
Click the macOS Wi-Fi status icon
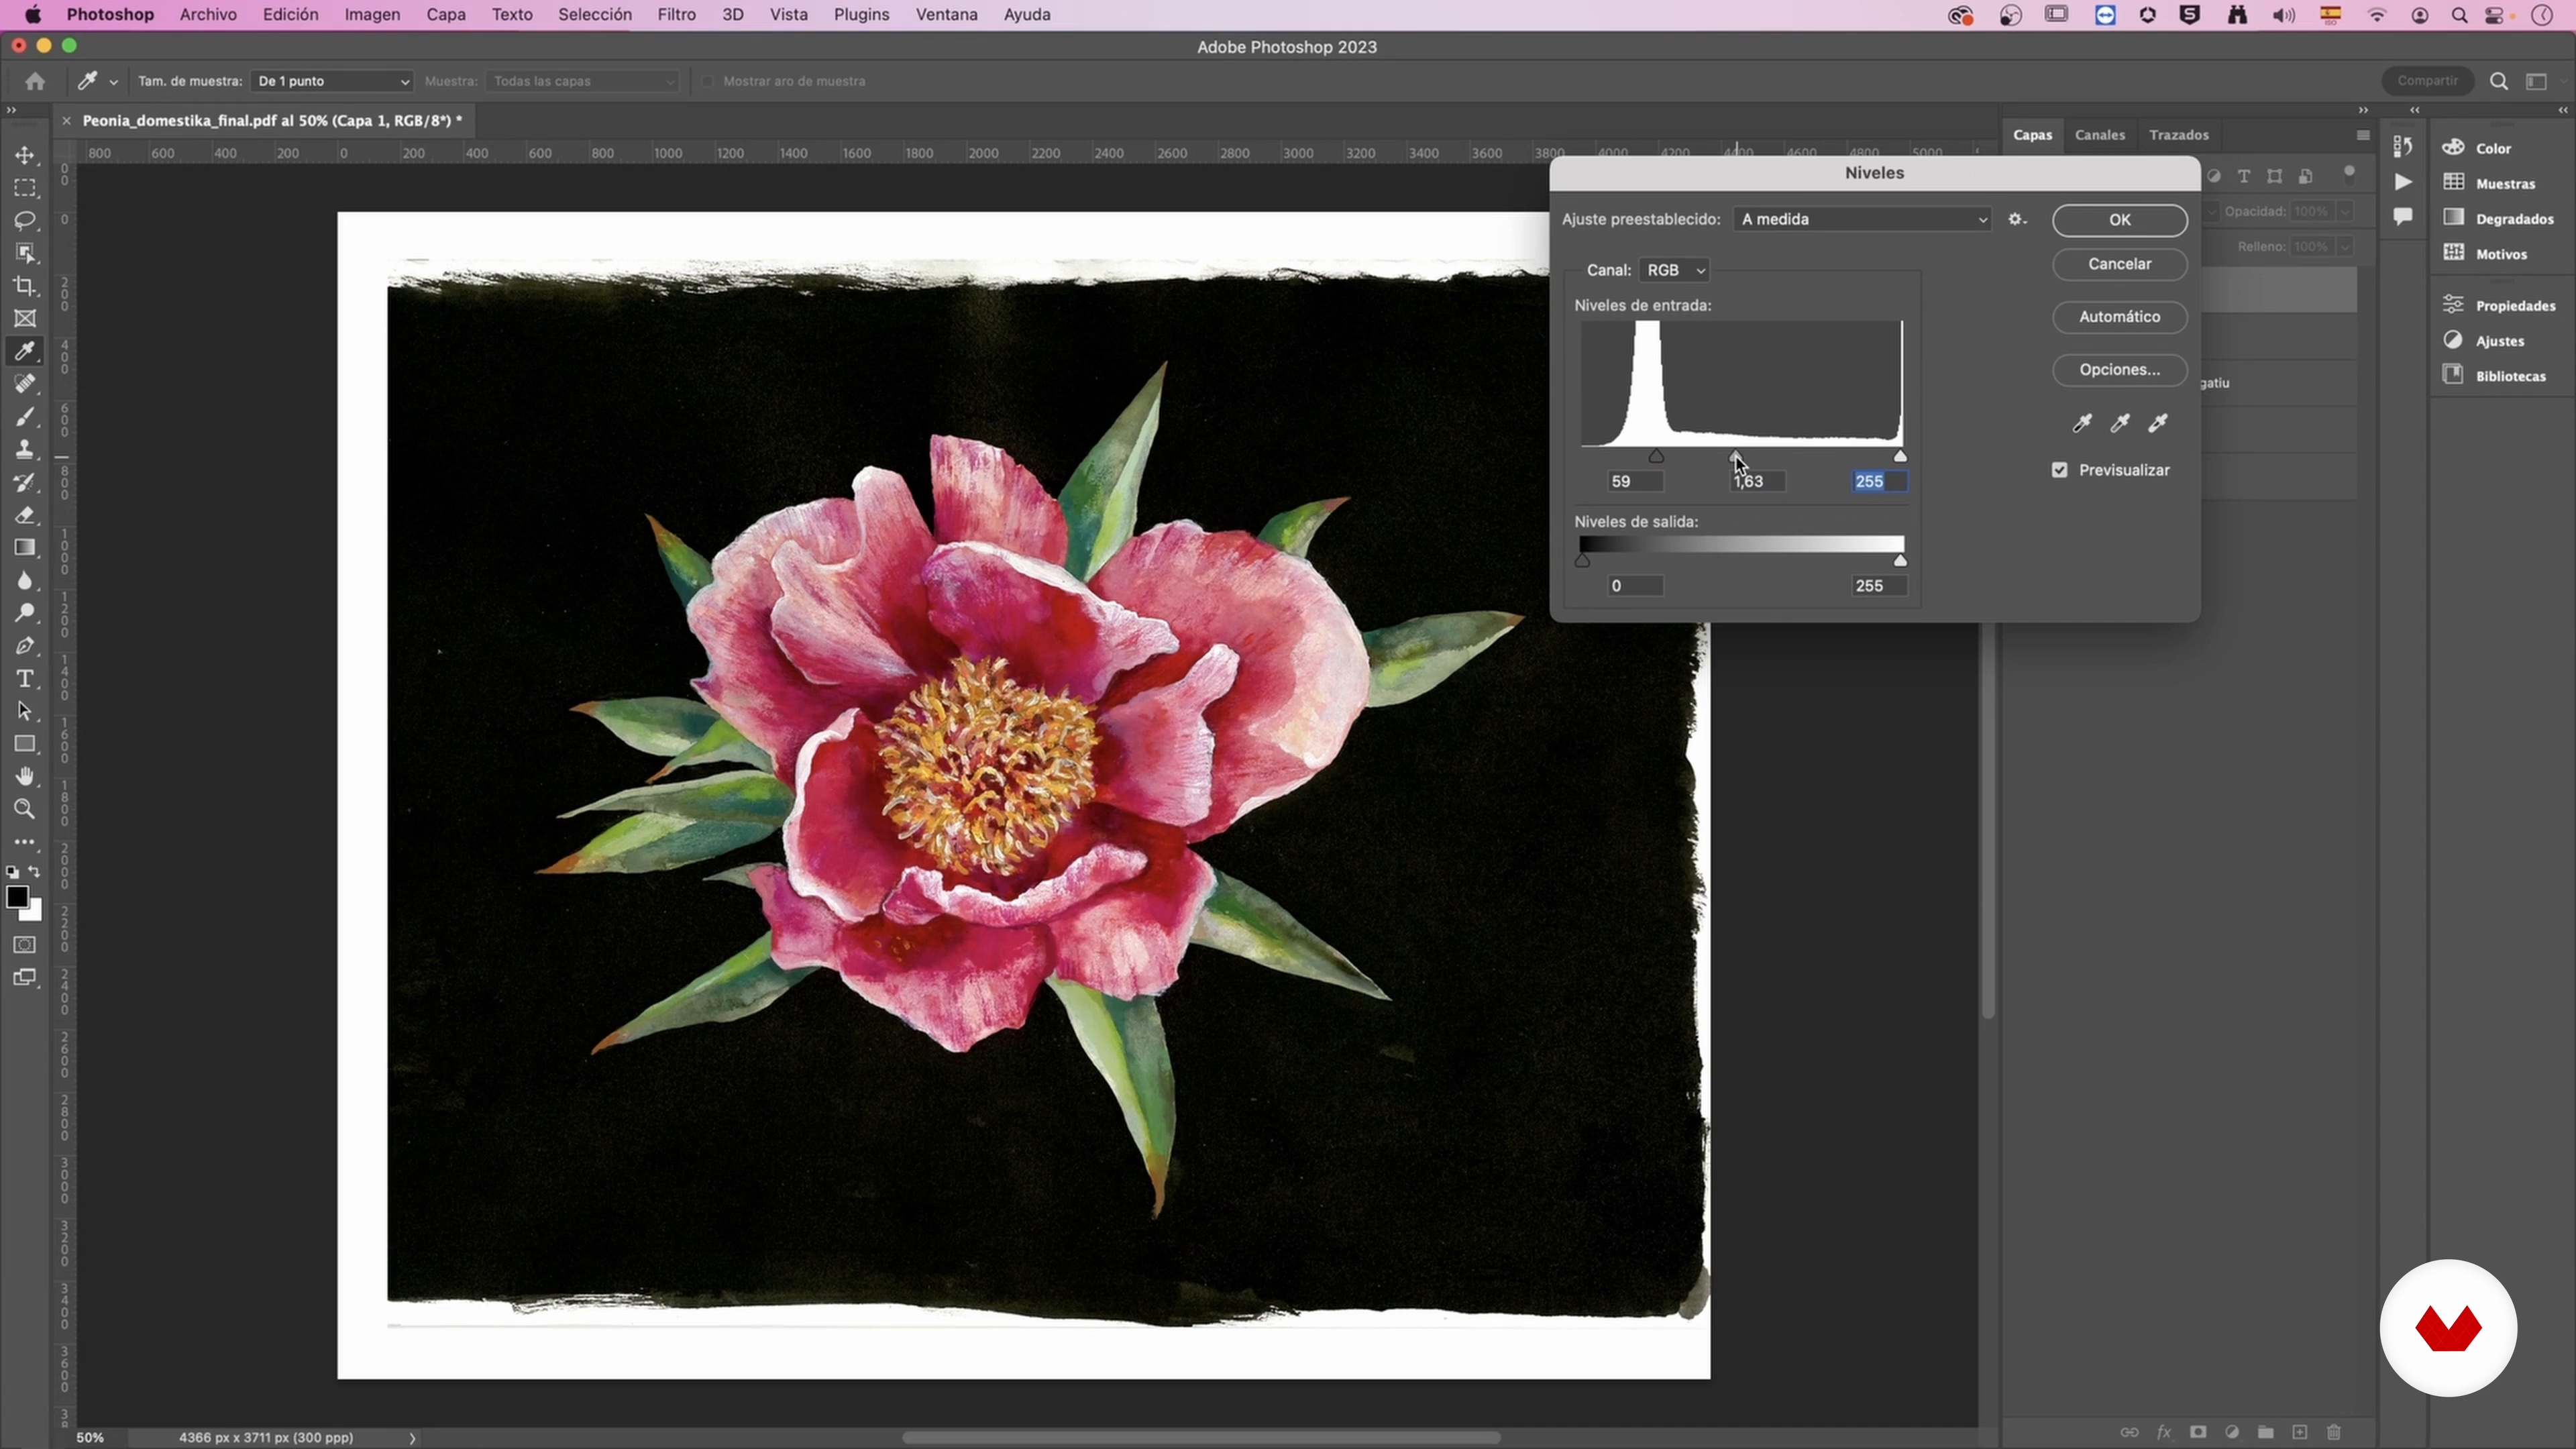2377,15
